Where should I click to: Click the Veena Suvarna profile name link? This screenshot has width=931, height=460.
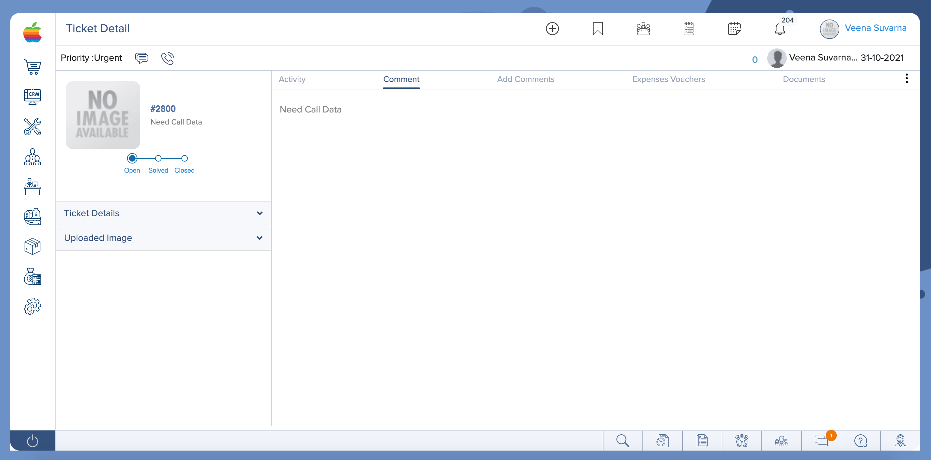pos(875,28)
